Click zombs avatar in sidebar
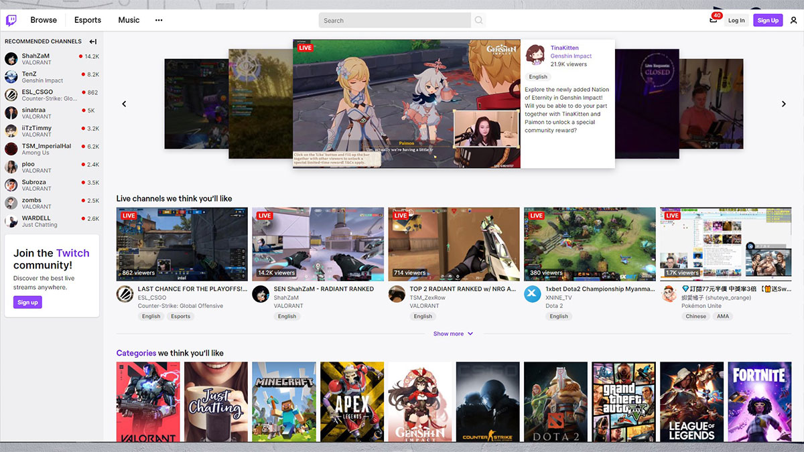This screenshot has height=452, width=804. tap(11, 204)
